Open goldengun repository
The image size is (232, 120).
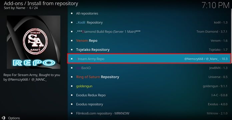pos(149,86)
